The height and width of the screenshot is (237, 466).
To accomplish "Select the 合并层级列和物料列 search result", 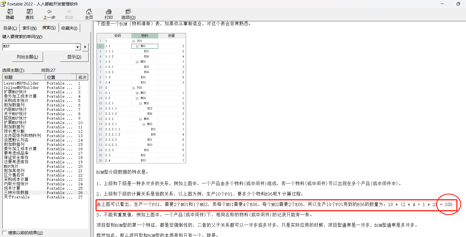I will pos(22,136).
